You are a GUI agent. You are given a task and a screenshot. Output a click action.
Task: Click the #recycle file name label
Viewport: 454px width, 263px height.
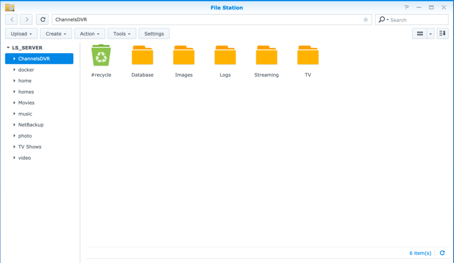tap(101, 75)
